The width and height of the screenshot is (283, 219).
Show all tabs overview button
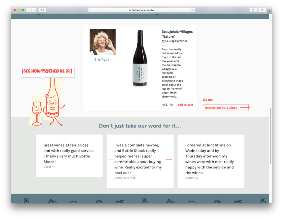(262, 10)
